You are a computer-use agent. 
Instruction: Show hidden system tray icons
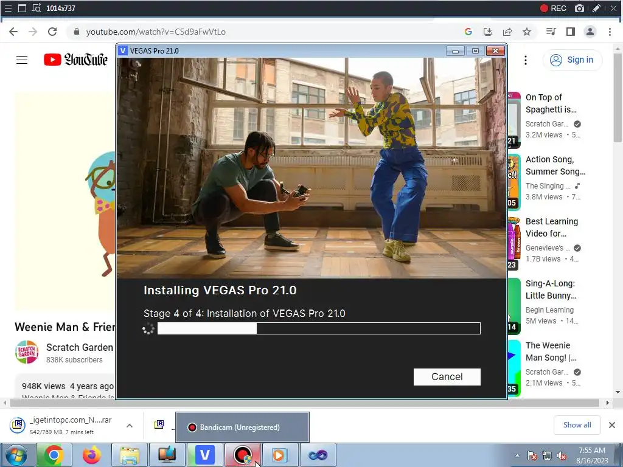coord(517,456)
